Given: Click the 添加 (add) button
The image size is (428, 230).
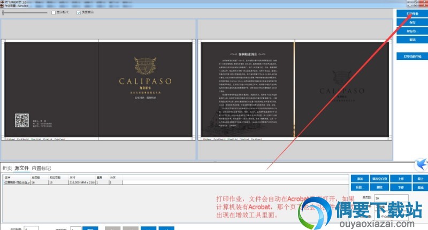Looking at the screenshot, I should [360, 179].
